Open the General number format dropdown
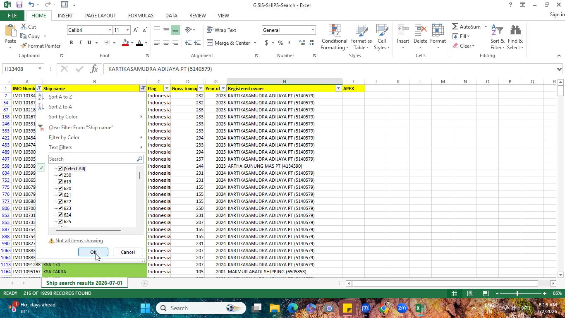Image resolution: width=565 pixels, height=318 pixels. pos(313,30)
